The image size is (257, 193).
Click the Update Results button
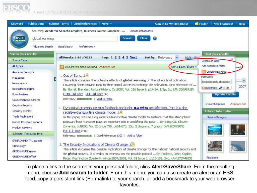225,94
